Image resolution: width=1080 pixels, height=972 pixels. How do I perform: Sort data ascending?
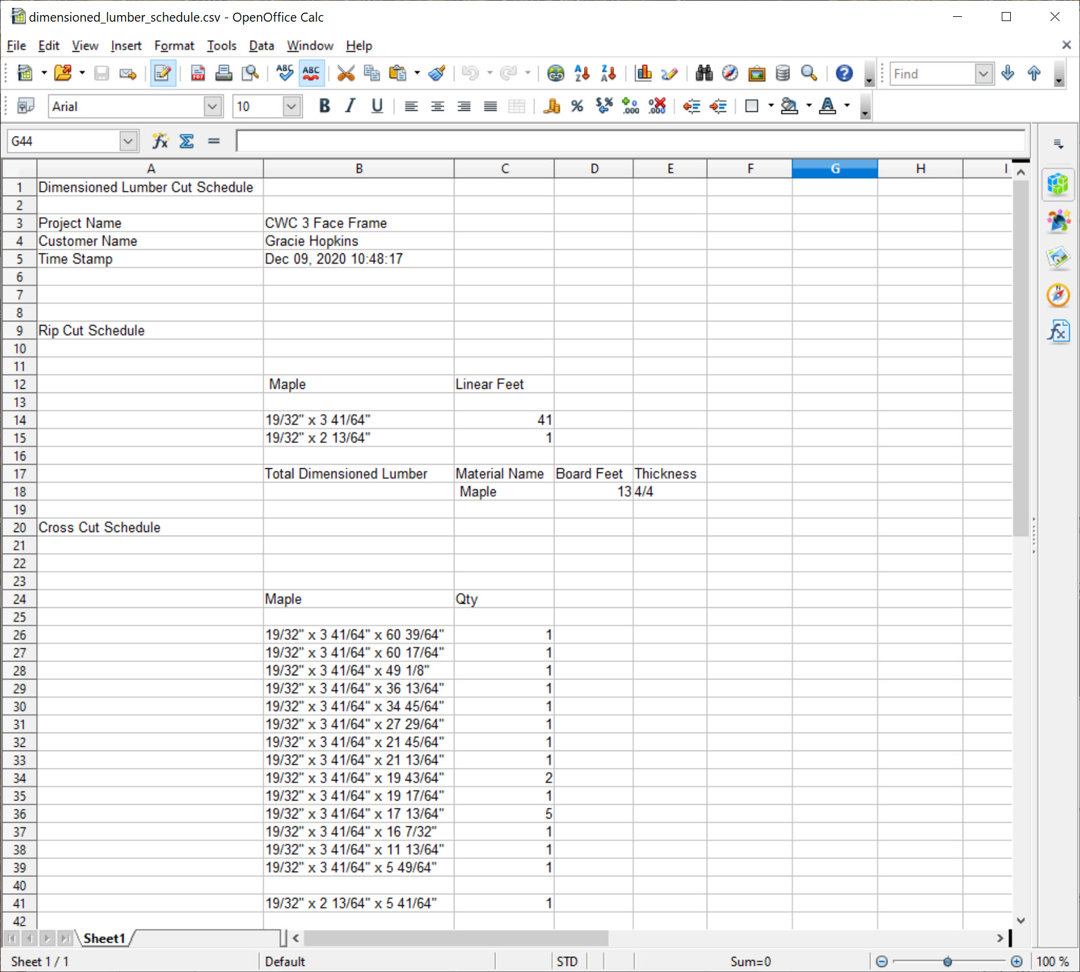[x=580, y=73]
